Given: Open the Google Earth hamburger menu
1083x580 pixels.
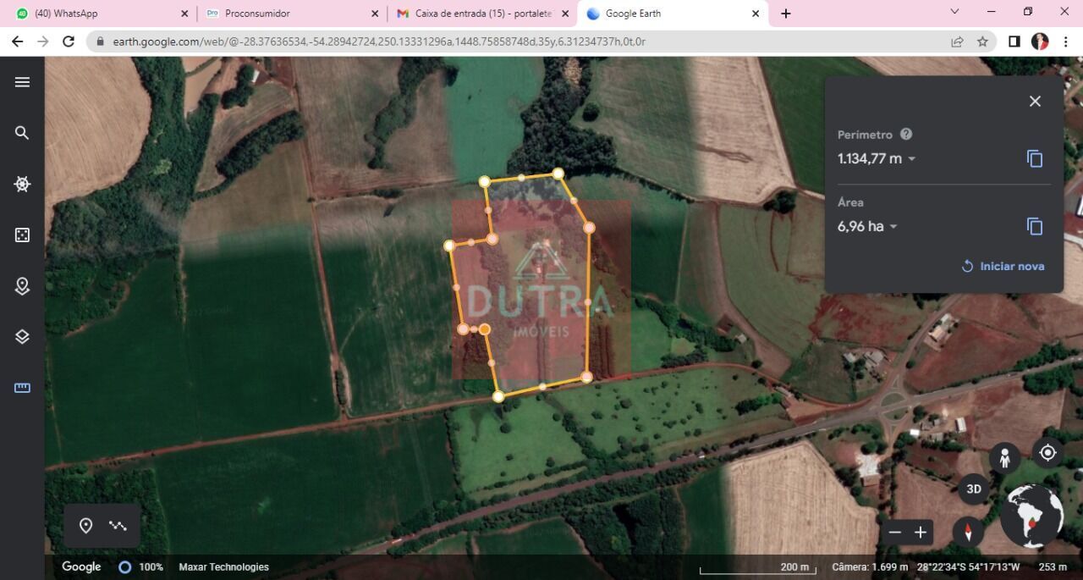Looking at the screenshot, I should [22, 82].
